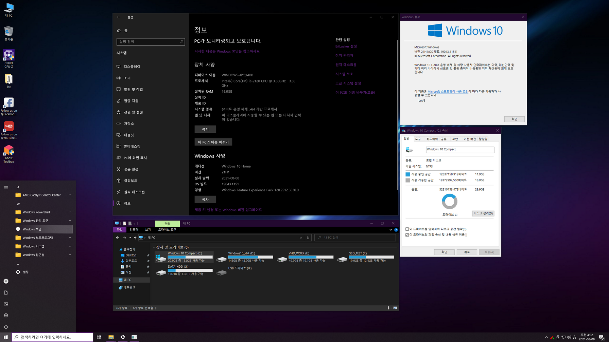This screenshot has width=609, height=342.
Task: Expand the Windows 관리 도구 folder
Action: click(x=44, y=221)
